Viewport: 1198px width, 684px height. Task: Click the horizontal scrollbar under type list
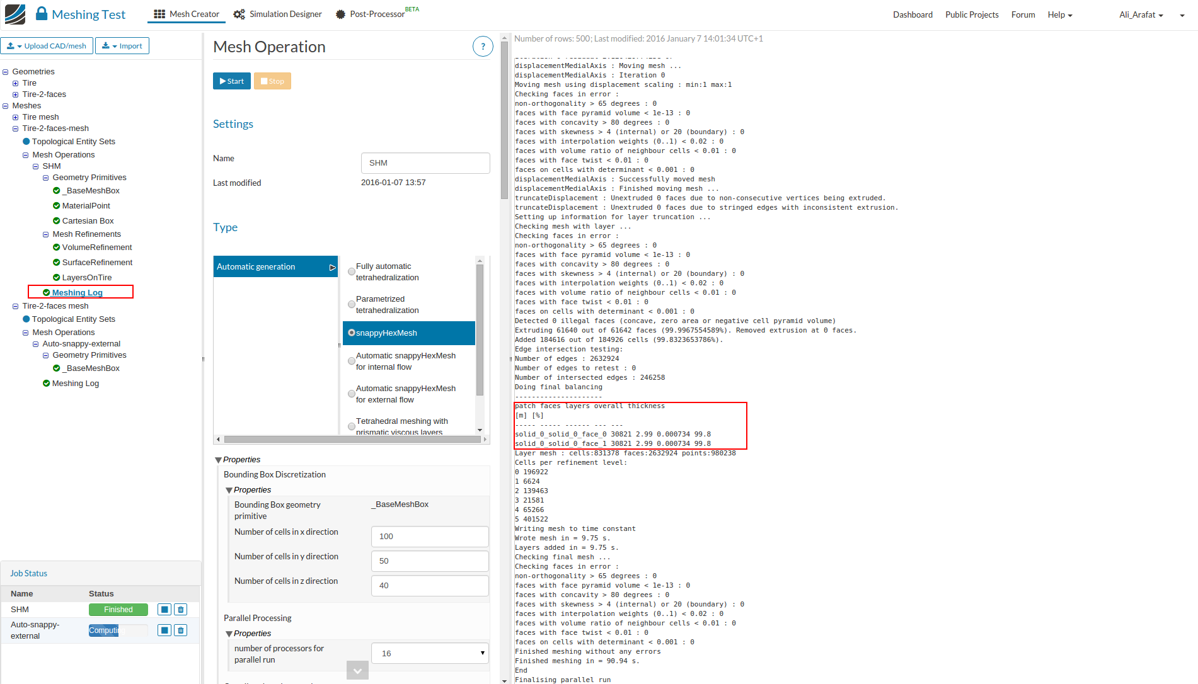(352, 439)
